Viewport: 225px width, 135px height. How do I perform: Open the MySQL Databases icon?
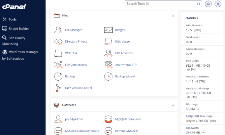[108, 119]
